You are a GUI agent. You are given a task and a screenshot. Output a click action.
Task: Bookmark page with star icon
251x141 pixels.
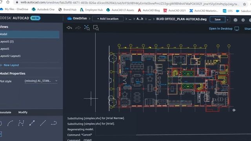click(244, 4)
